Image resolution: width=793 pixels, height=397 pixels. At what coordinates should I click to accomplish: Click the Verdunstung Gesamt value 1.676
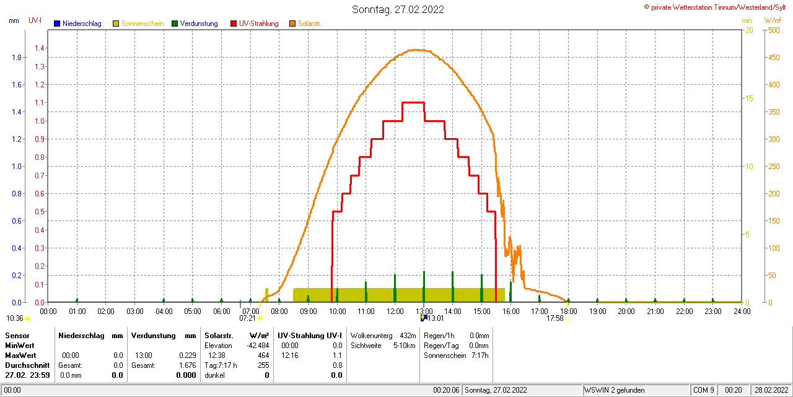[187, 365]
